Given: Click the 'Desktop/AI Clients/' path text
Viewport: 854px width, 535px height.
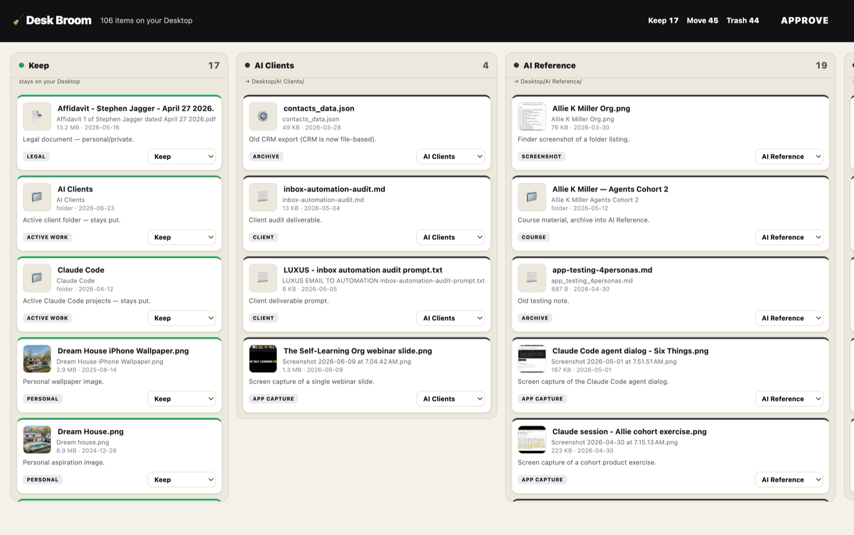Looking at the screenshot, I should 278,82.
